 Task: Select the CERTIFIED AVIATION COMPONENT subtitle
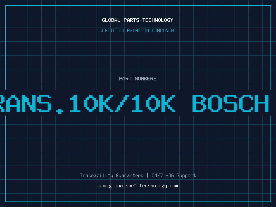138,30
